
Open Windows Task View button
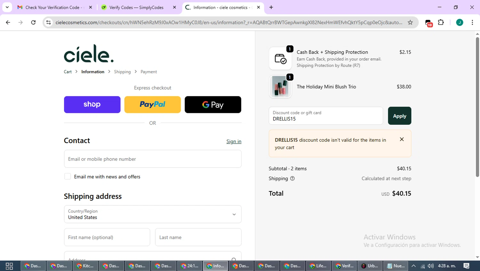(x=9, y=266)
